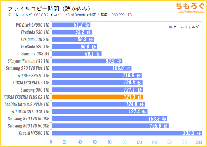The width and height of the screenshot is (207, 147).
Task: Select the WD Black SN850 1TB label
Action: tap(33, 25)
